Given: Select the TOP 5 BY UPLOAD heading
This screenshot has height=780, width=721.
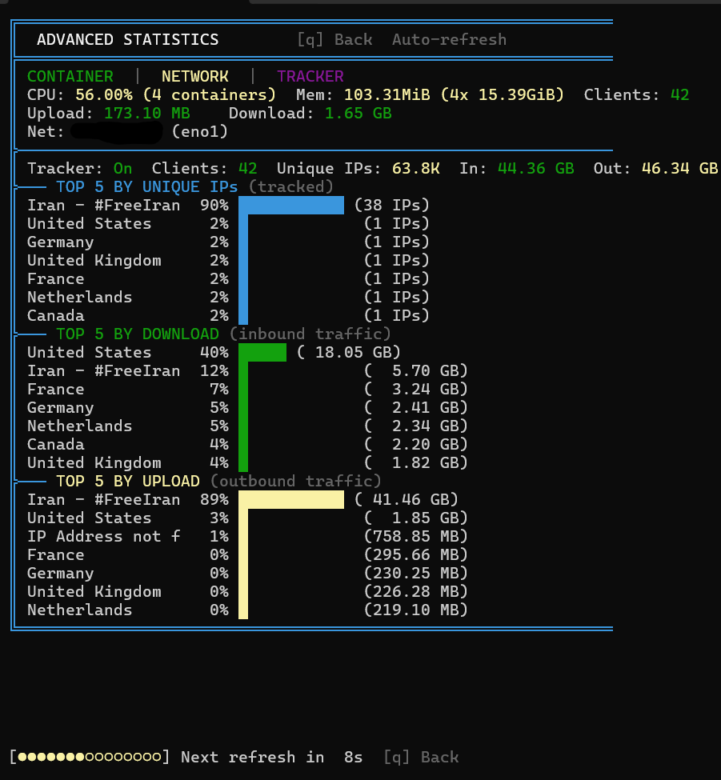Looking at the screenshot, I should point(127,482).
